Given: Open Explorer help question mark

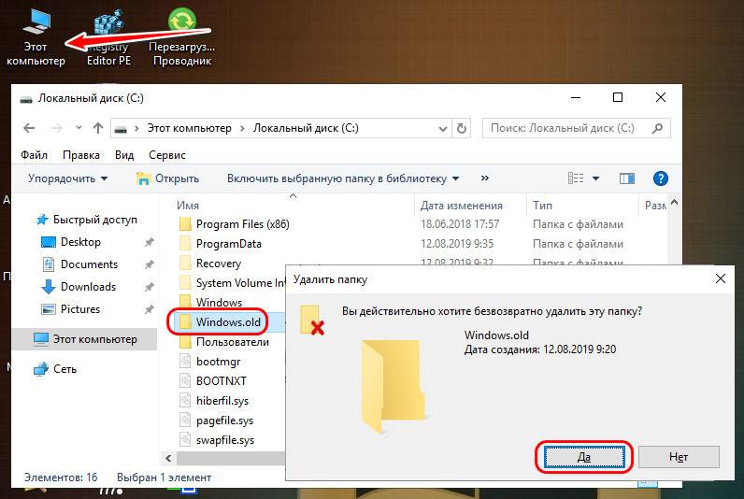Looking at the screenshot, I should point(661,178).
